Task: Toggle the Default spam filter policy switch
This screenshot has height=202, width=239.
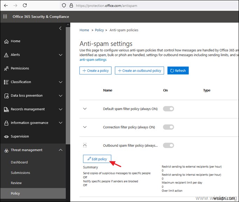Action: (169, 109)
